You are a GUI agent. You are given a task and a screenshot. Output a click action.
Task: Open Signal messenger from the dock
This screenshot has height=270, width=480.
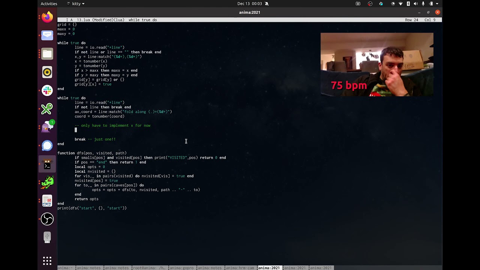click(47, 145)
